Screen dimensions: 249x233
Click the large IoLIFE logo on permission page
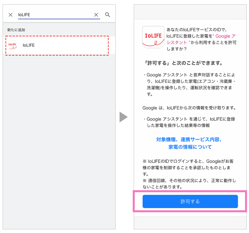click(153, 37)
